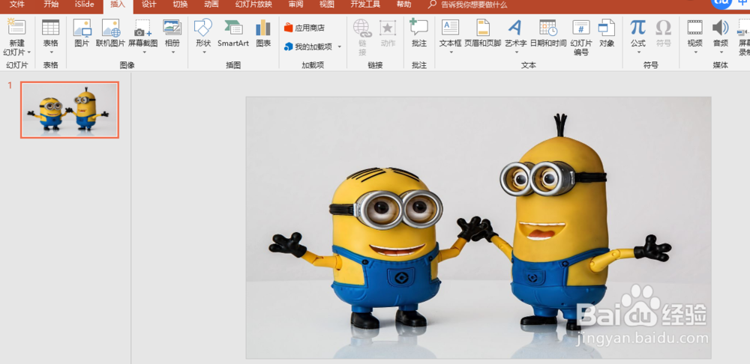Click the Action (动作) icon
Viewport: 750px width, 364px height.
pos(388,28)
